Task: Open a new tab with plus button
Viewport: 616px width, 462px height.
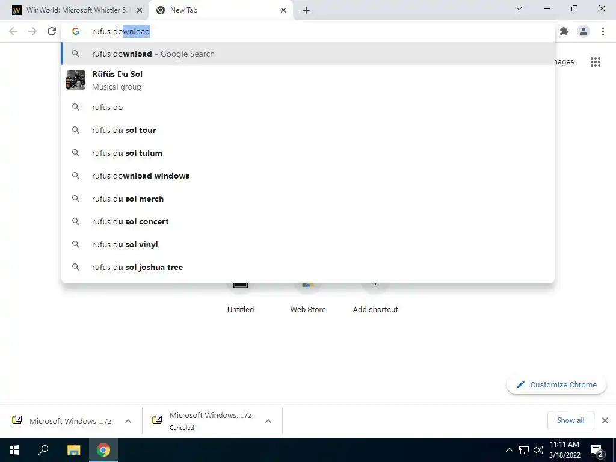Action: [306, 10]
